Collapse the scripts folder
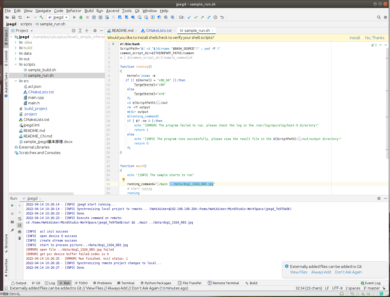 [x=16, y=64]
